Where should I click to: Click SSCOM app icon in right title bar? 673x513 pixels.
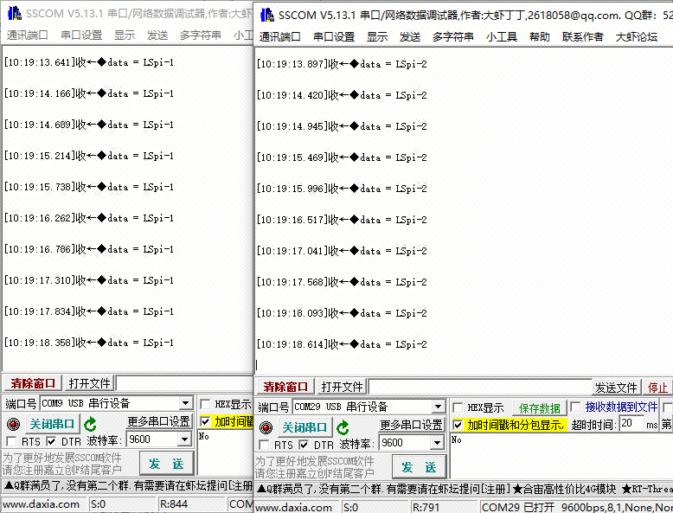[x=266, y=15]
